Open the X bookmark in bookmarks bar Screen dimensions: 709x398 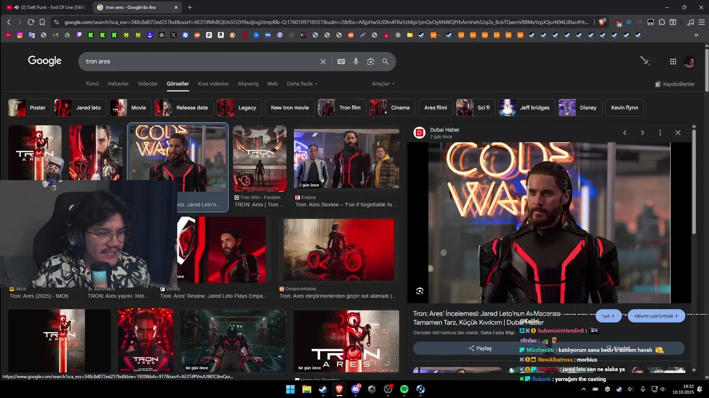173,35
